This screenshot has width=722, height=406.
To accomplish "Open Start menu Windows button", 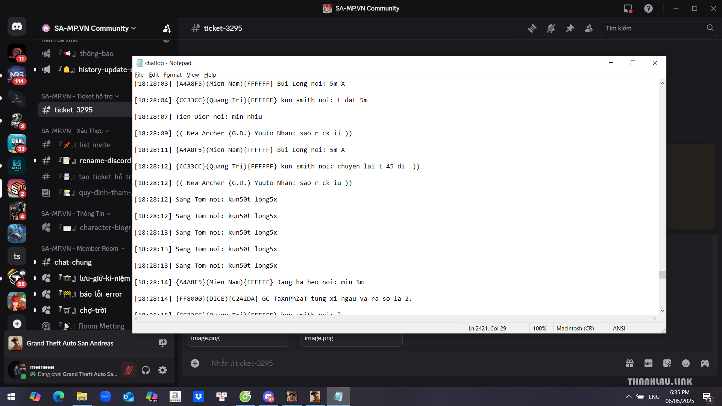I will click(11, 397).
